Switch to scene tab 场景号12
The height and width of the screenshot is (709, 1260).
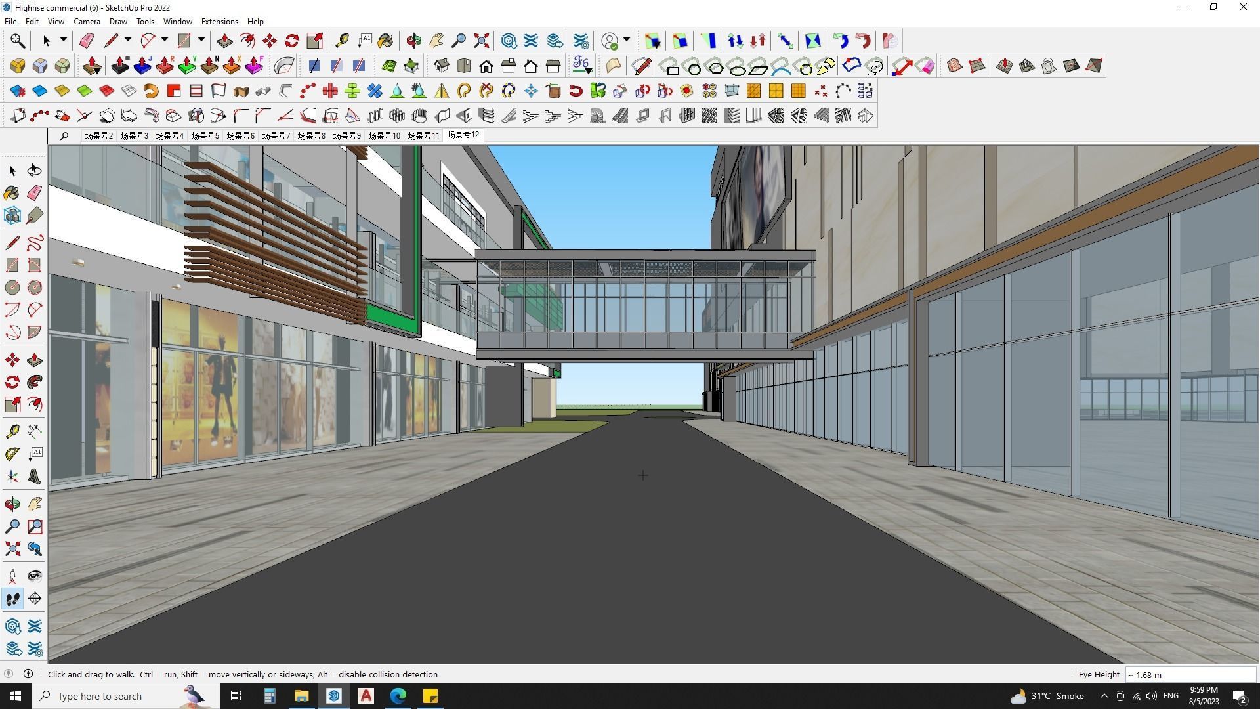(x=463, y=135)
